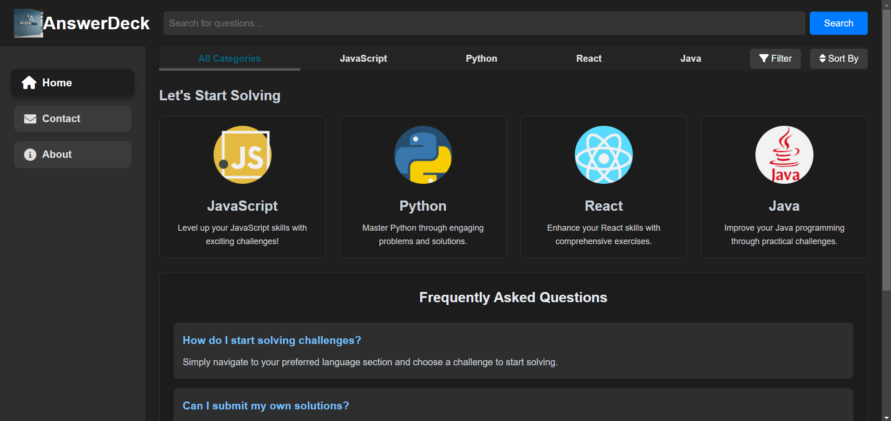Switch to the JavaScript tab
The height and width of the screenshot is (421, 891).
coord(363,58)
